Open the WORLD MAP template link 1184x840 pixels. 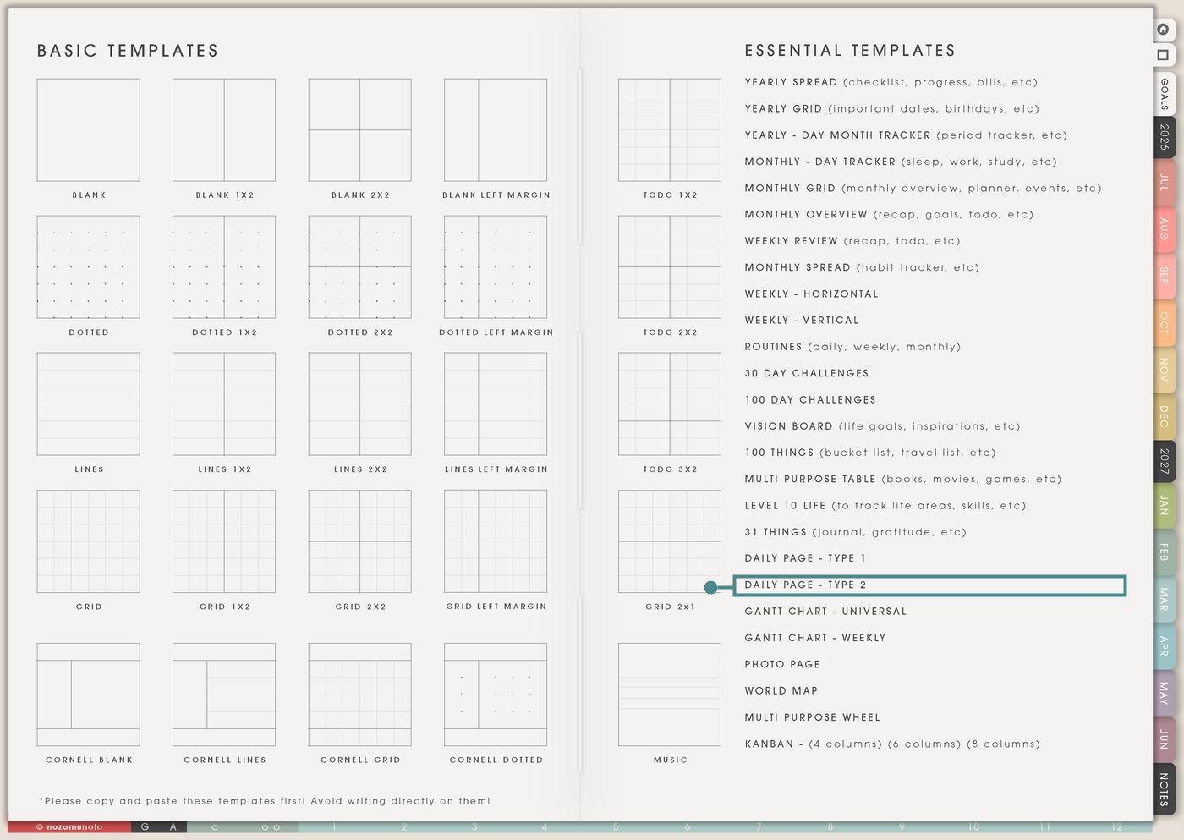click(x=781, y=690)
